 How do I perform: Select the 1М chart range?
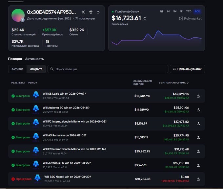[175, 12]
